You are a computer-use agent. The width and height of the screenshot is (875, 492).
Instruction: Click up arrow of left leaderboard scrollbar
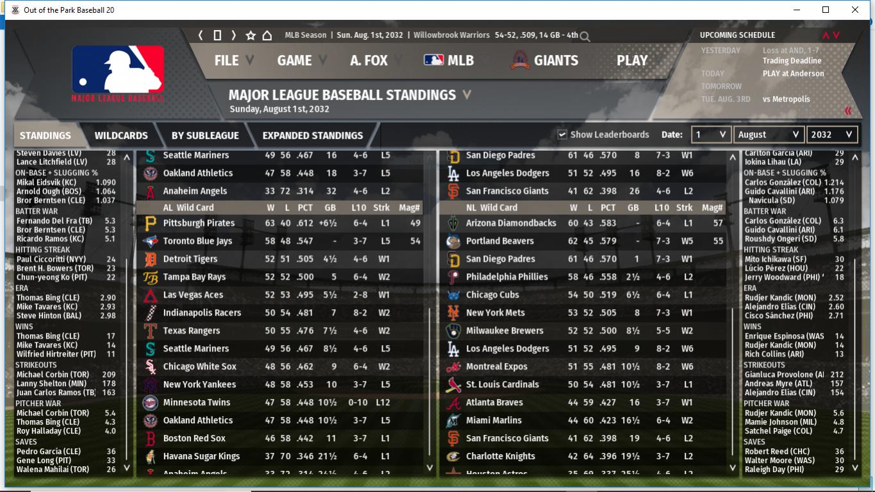(127, 157)
